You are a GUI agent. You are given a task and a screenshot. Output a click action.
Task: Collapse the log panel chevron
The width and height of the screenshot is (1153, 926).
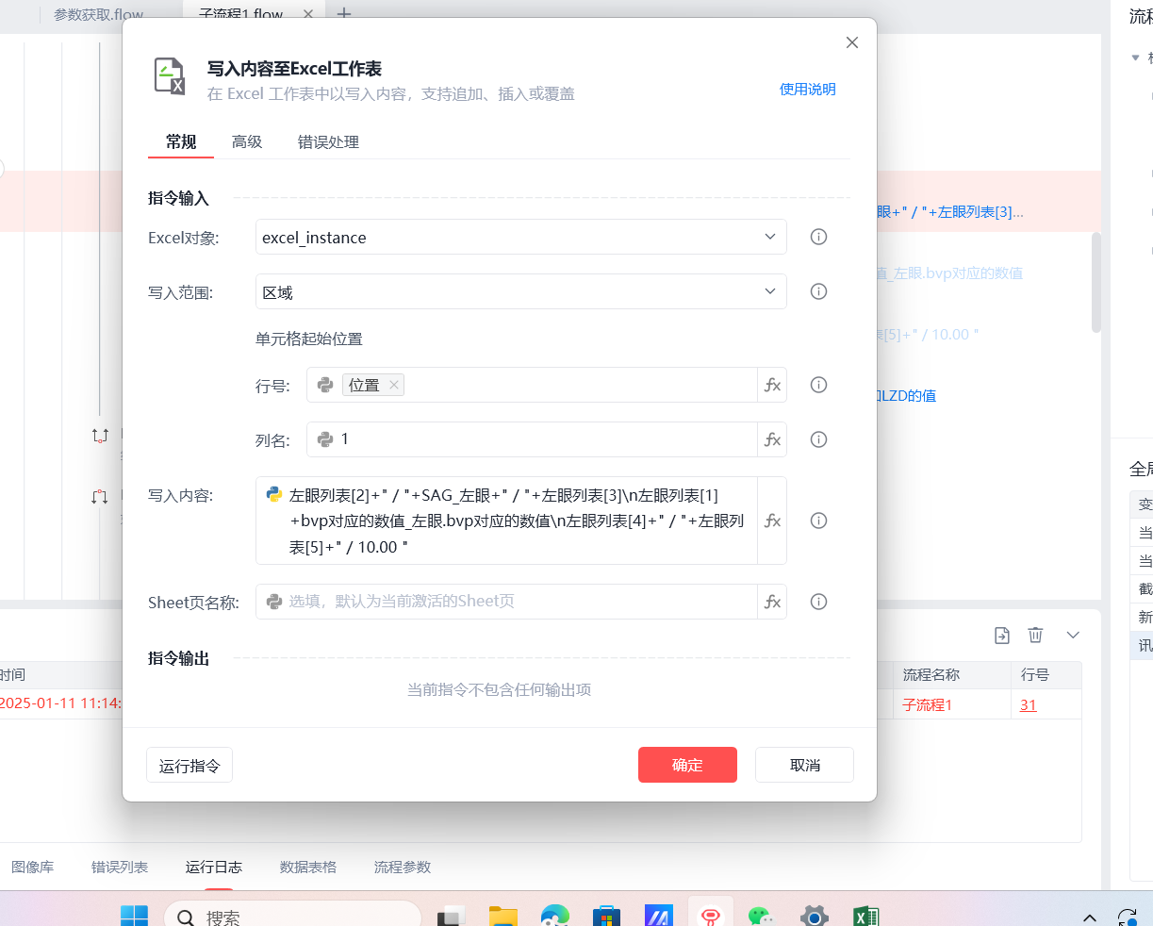coord(1073,636)
